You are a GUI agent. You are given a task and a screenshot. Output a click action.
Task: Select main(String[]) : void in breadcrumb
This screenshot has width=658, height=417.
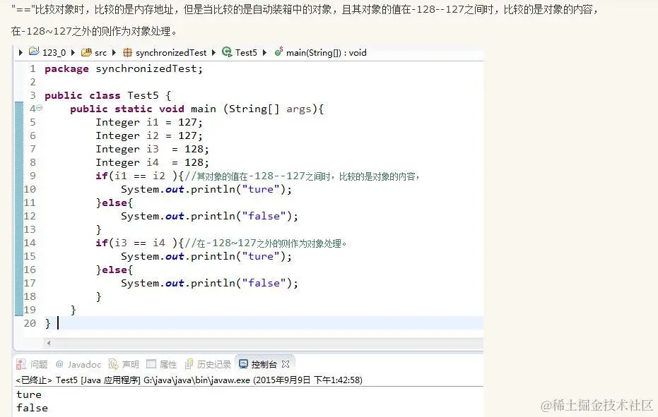tap(326, 52)
